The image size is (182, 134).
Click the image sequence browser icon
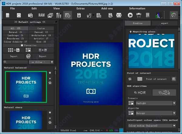tap(30, 15)
